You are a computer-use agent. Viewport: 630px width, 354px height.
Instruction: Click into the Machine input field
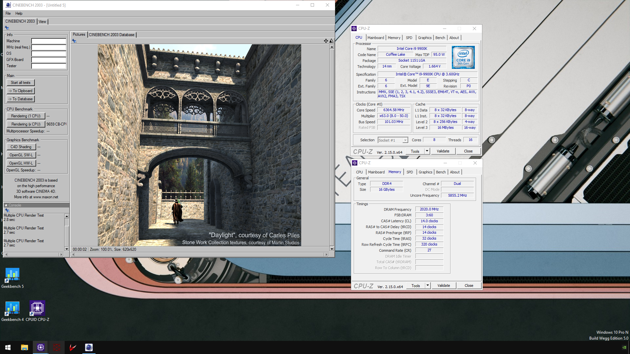tap(49, 41)
